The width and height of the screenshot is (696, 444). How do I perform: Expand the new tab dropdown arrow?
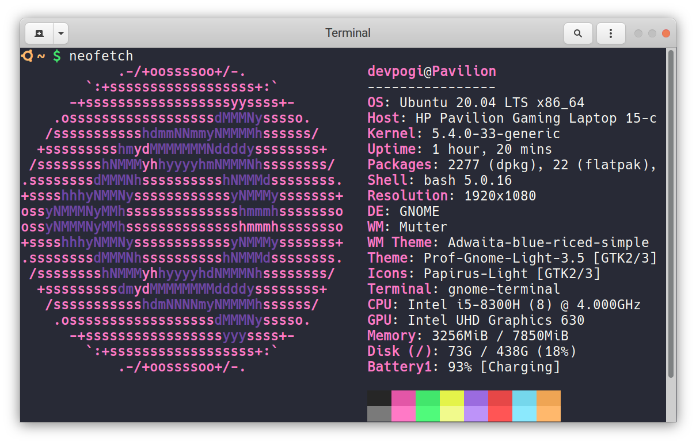pos(61,33)
